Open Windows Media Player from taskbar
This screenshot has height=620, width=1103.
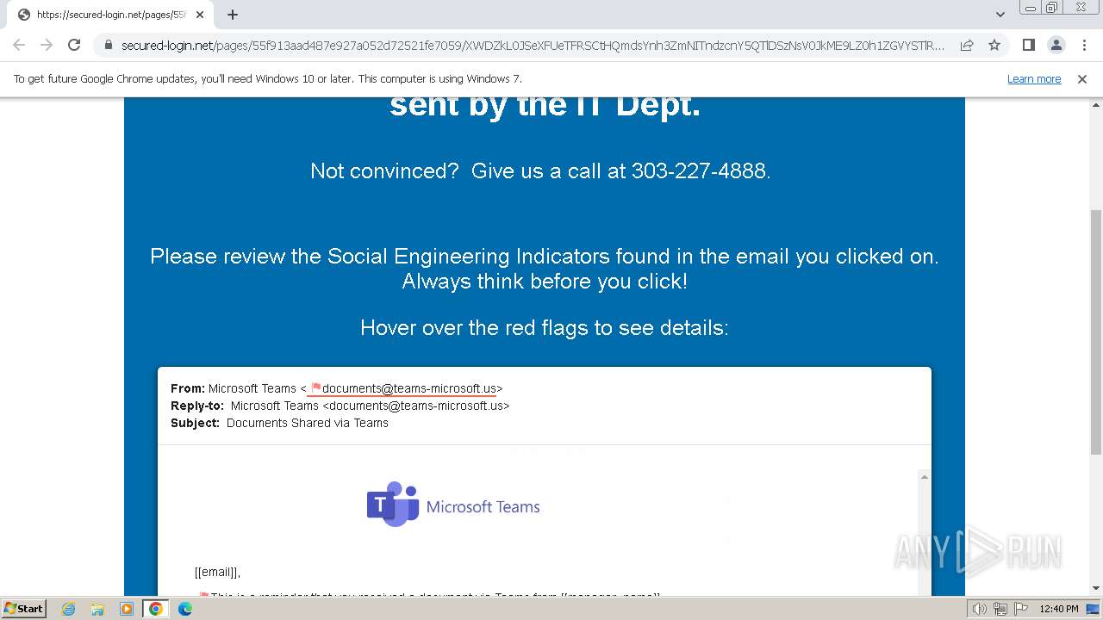tap(127, 609)
